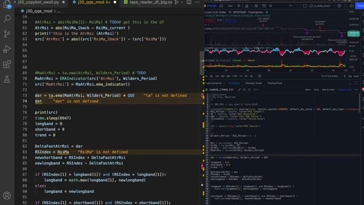This screenshot has width=364, height=205.
Task: Click the VS Code minimap scrollbar
Action: 202,63
